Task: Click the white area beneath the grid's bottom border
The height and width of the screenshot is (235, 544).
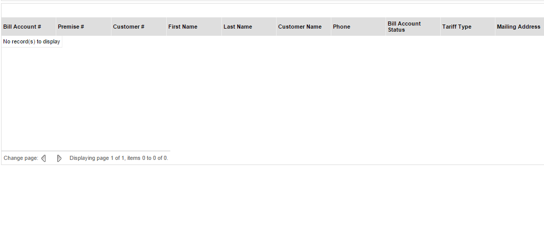Action: pos(271,199)
